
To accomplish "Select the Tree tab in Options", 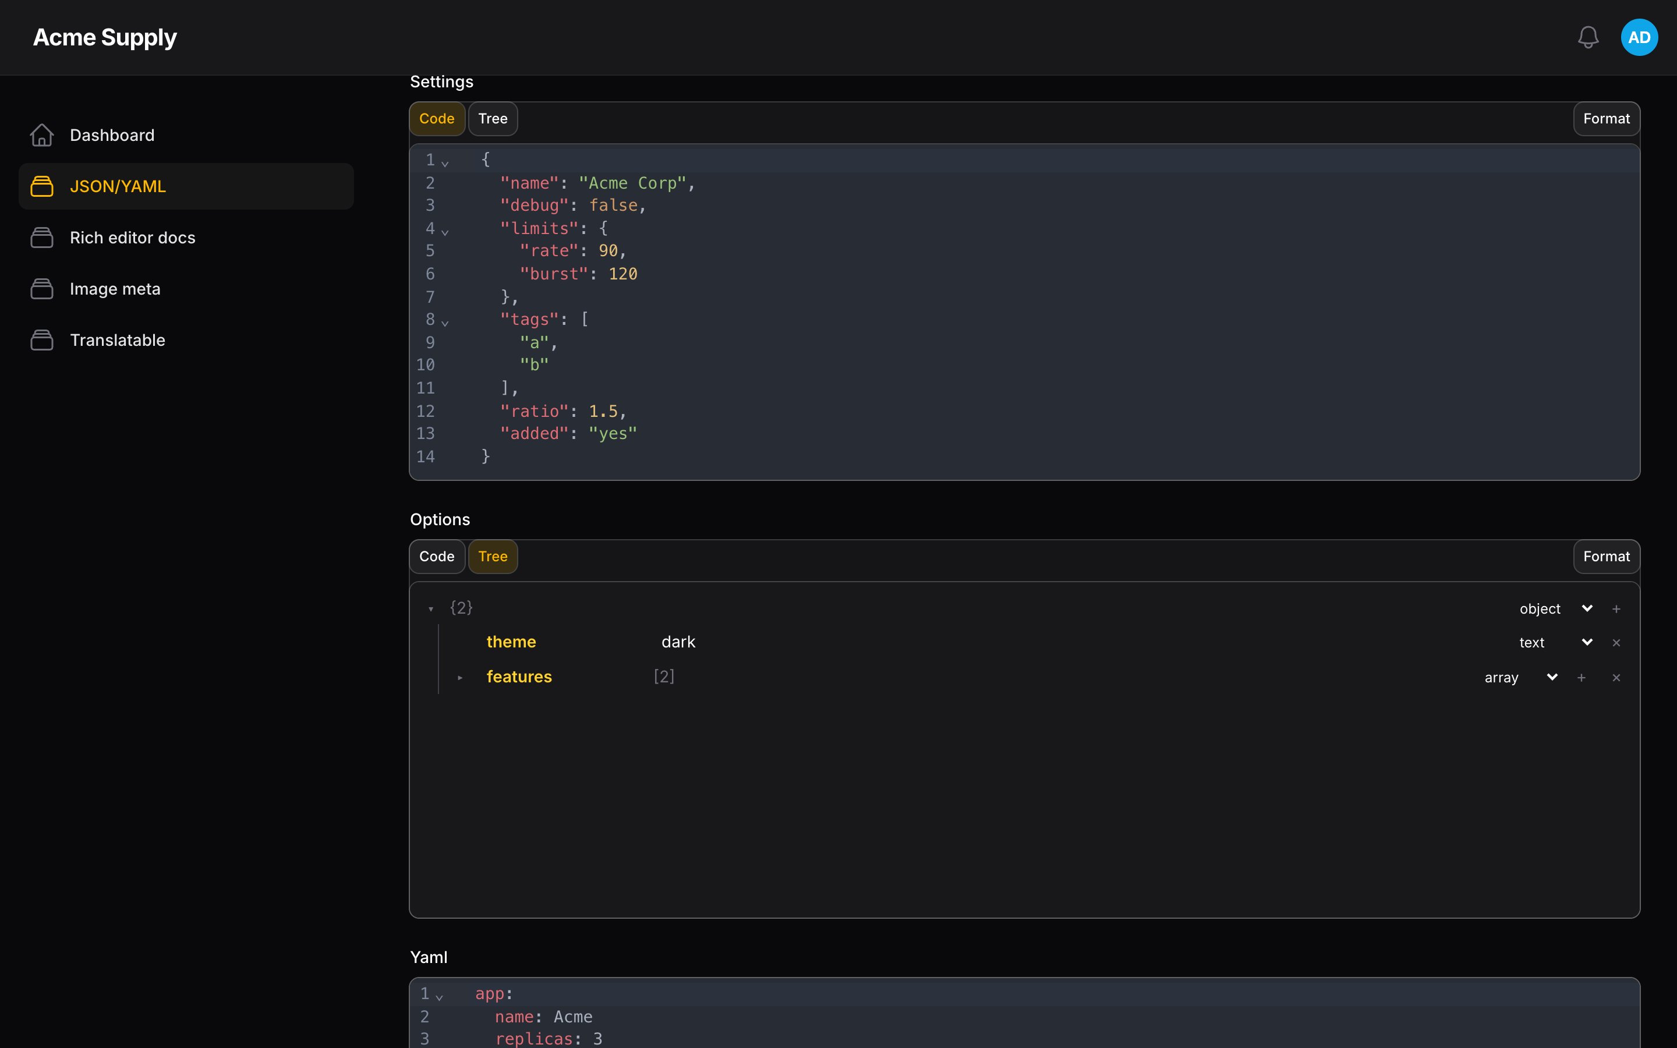I will (493, 557).
